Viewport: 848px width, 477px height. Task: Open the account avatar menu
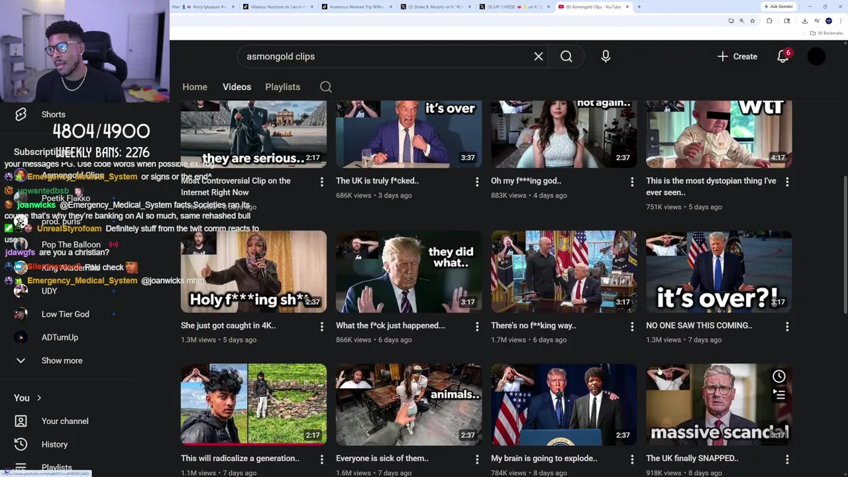click(817, 56)
